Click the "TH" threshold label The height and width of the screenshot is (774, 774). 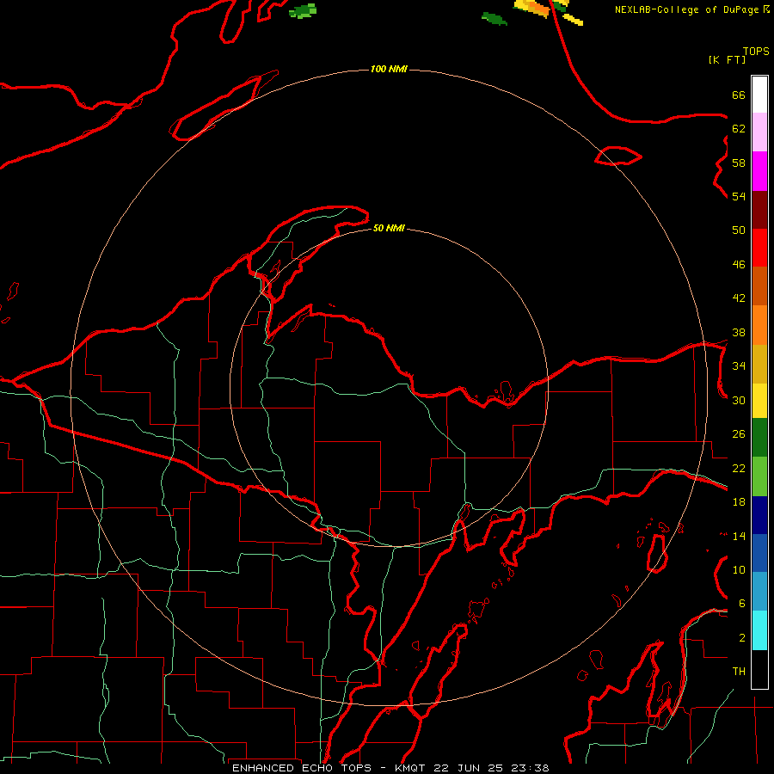[739, 672]
